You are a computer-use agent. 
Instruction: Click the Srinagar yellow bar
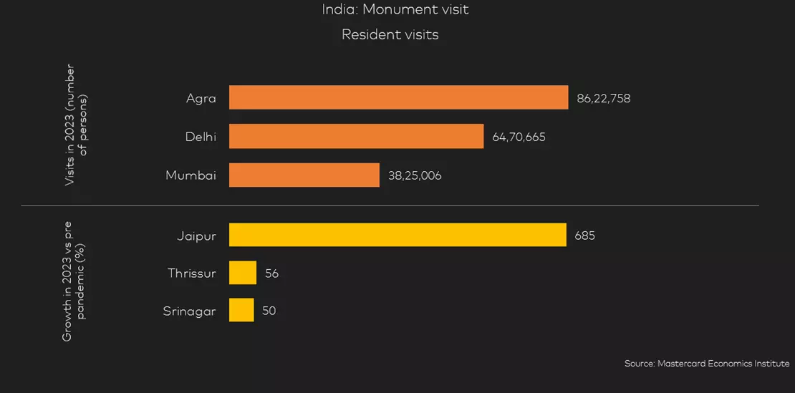coord(241,310)
